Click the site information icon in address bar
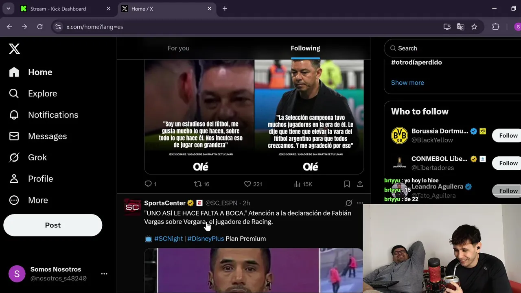The width and height of the screenshot is (521, 293). 58,27
